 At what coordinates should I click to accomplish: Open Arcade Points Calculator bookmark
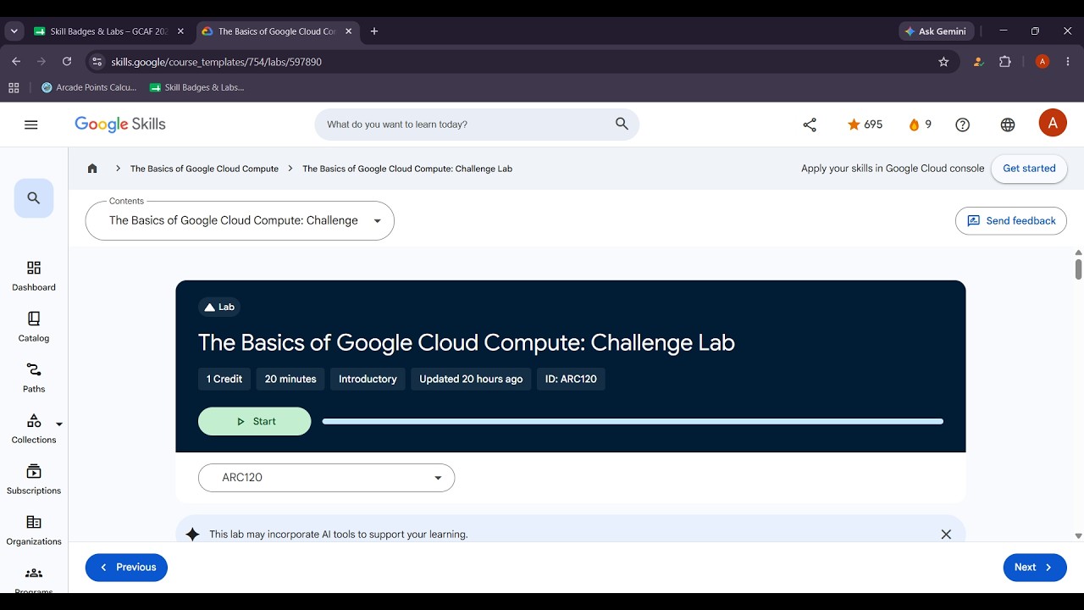pyautogui.click(x=89, y=87)
